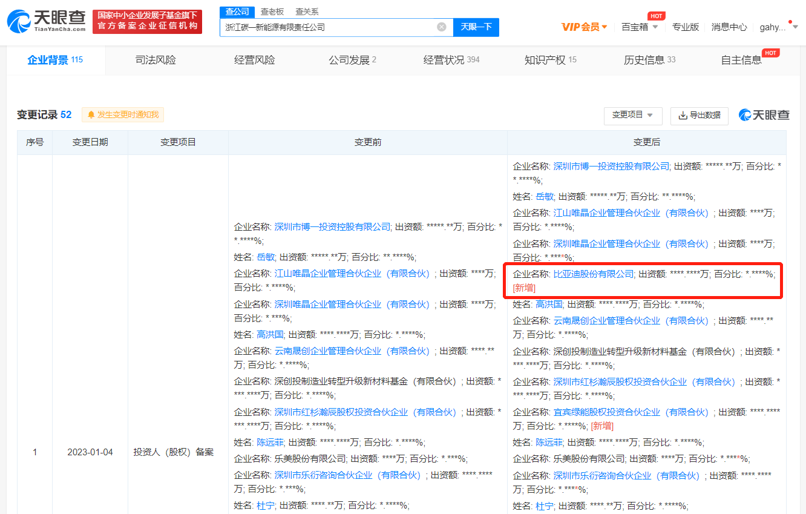This screenshot has width=806, height=514.
Task: Switch to the 知识产权 tab
Action: (x=551, y=60)
